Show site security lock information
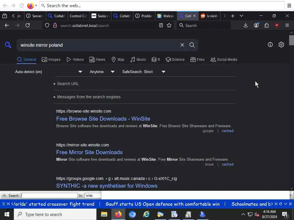The width and height of the screenshot is (294, 220). click(x=55, y=25)
